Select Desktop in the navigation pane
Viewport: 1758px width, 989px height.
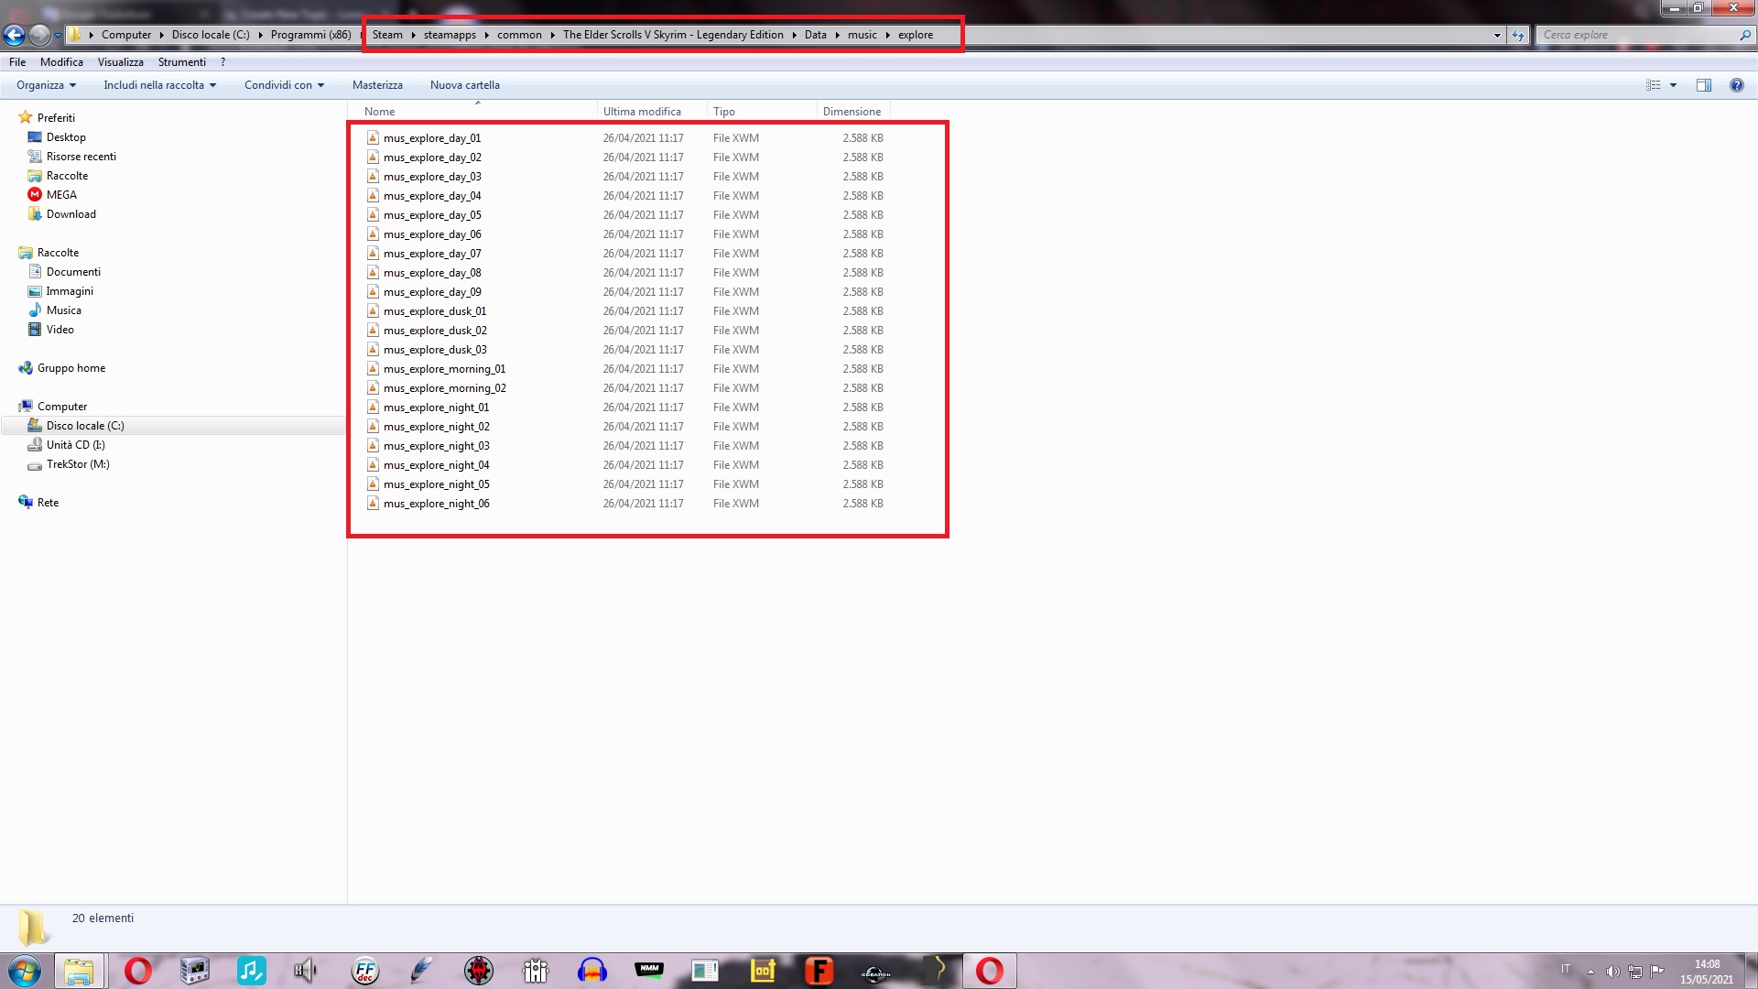(x=66, y=137)
